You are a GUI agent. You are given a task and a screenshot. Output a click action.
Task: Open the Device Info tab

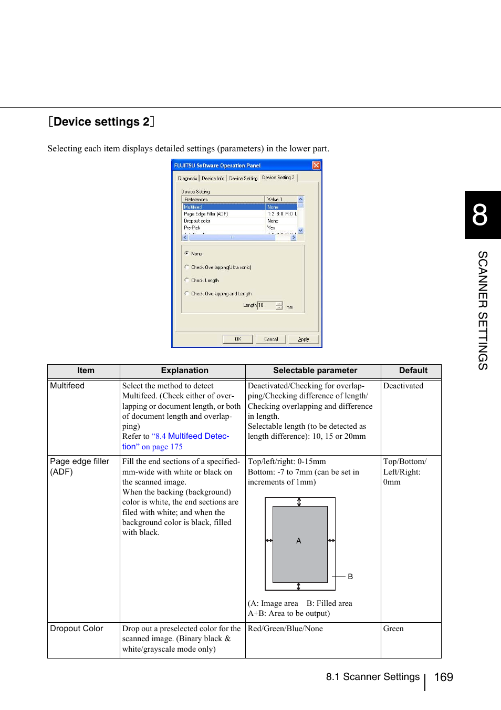tap(213, 178)
